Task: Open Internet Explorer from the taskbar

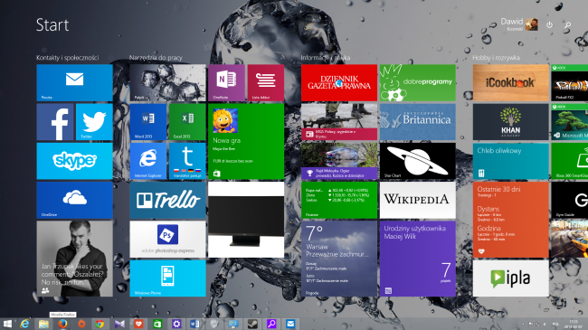Action: tap(24, 324)
